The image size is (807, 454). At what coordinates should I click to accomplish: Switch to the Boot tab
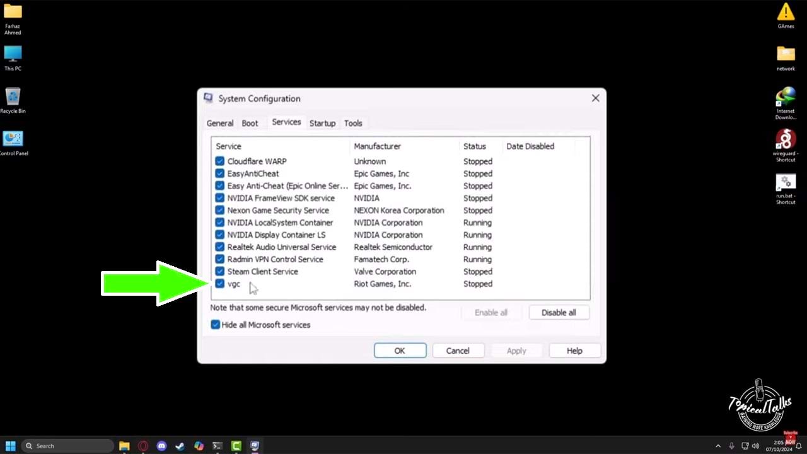[250, 124]
